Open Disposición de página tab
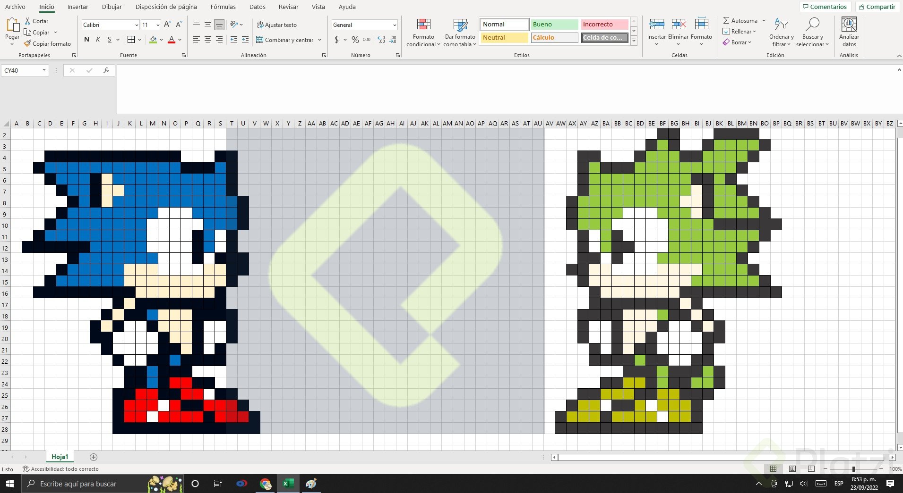The image size is (903, 493). click(x=166, y=7)
